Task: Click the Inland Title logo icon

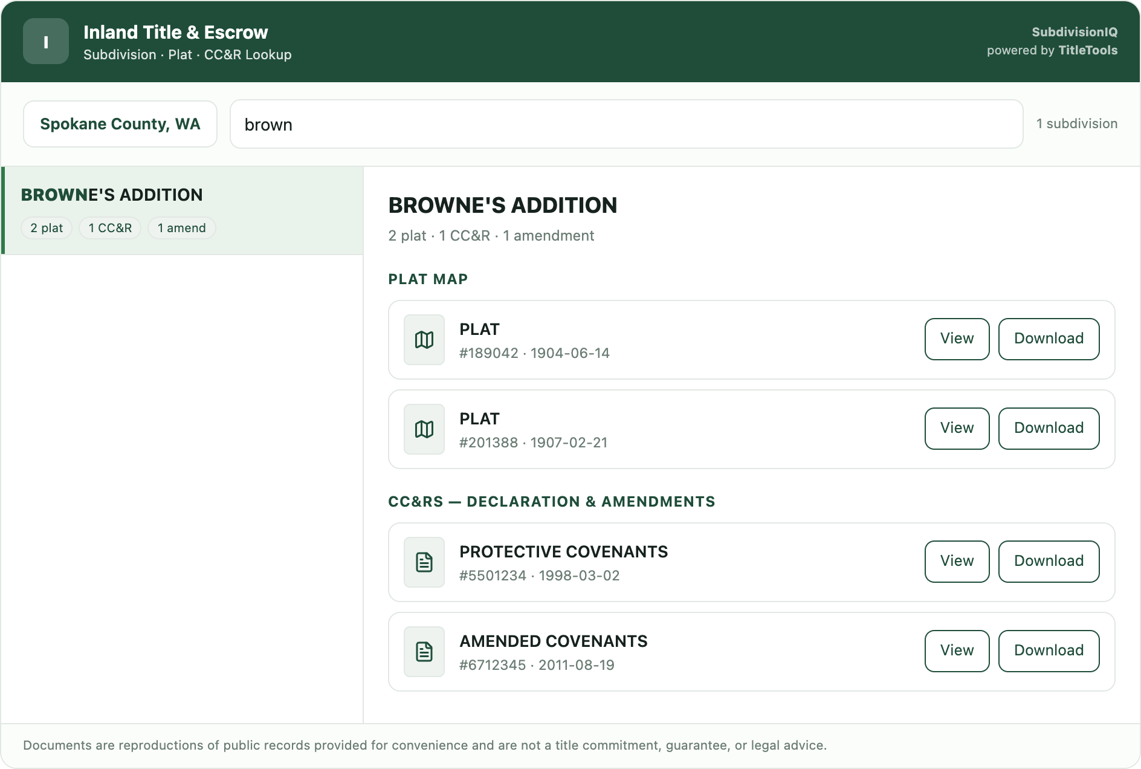Action: pyautogui.click(x=46, y=41)
